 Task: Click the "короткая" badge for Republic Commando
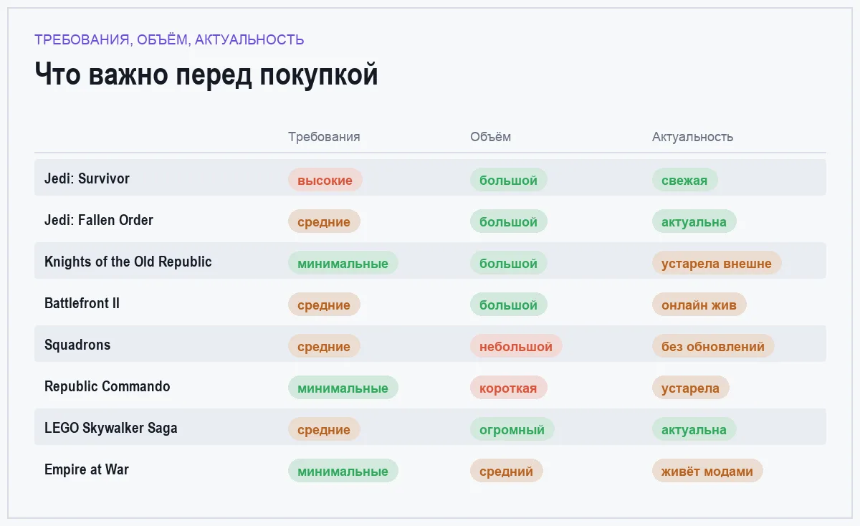coord(509,388)
